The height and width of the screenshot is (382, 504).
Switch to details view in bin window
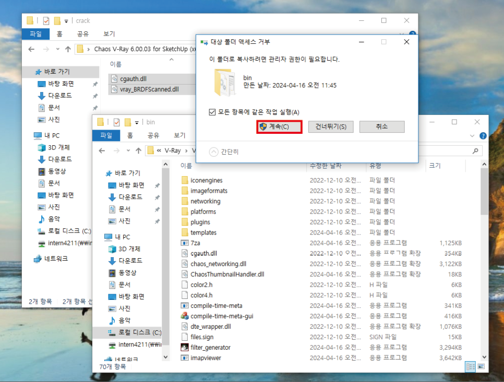pyautogui.click(x=470, y=366)
